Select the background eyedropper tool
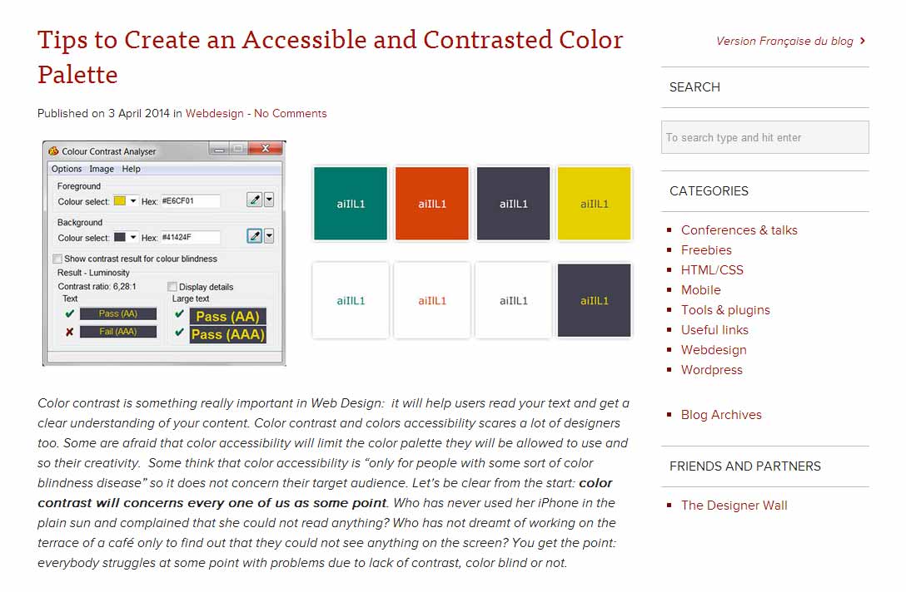906x592 pixels. [254, 235]
